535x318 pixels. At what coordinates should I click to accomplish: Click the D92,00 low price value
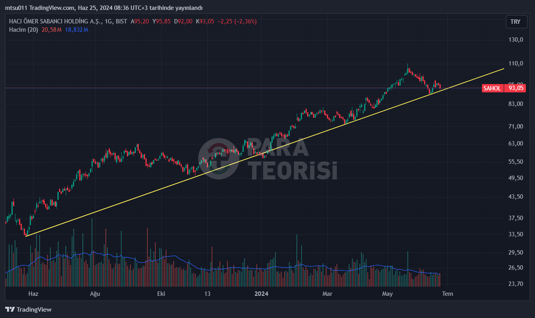point(183,21)
